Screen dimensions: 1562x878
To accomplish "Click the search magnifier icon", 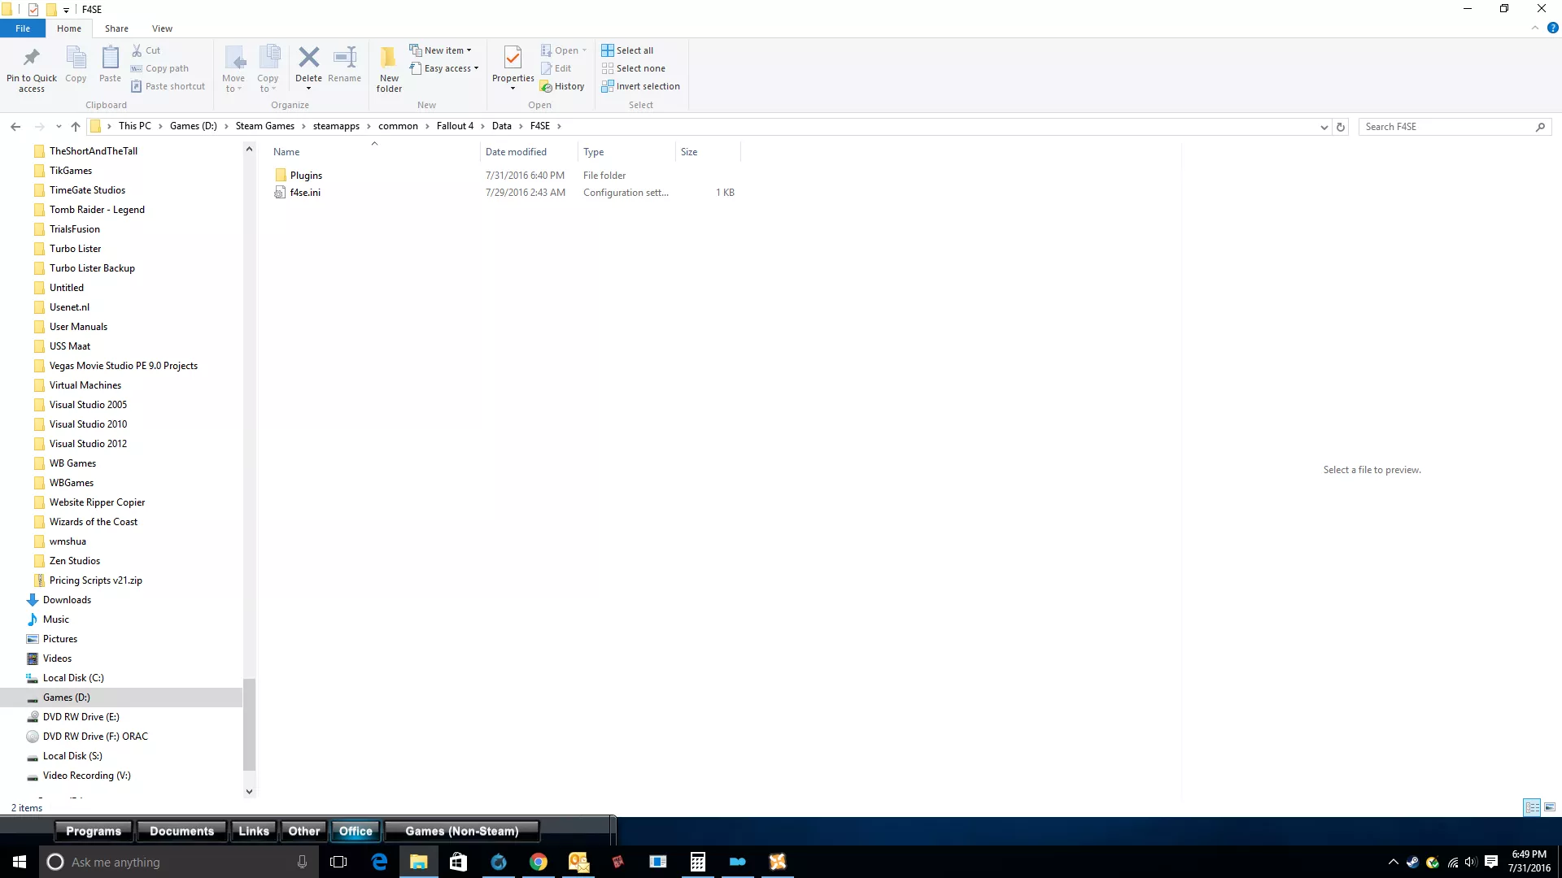I will point(1540,127).
